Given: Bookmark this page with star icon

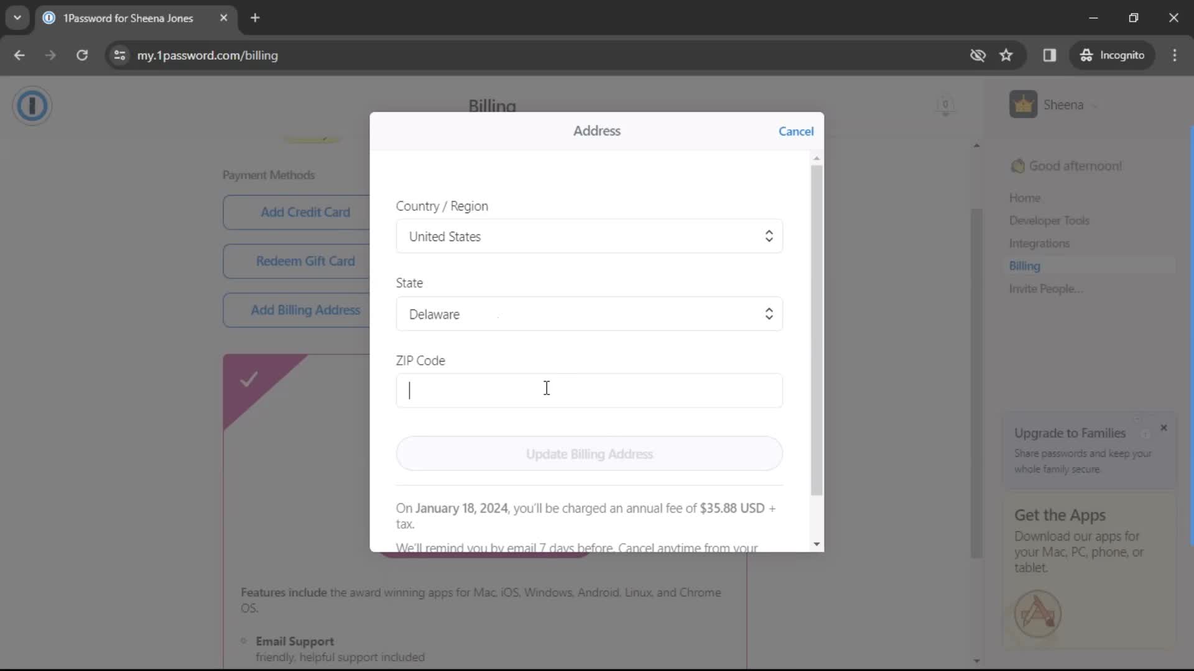Looking at the screenshot, I should point(1006,55).
